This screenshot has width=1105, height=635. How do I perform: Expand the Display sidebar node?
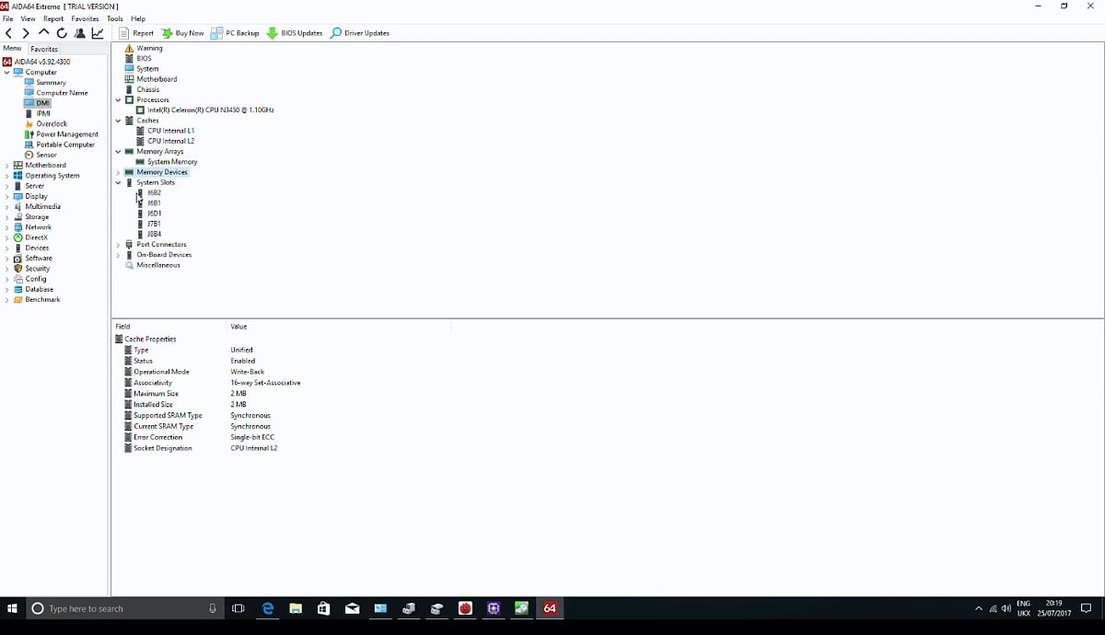pos(6,196)
